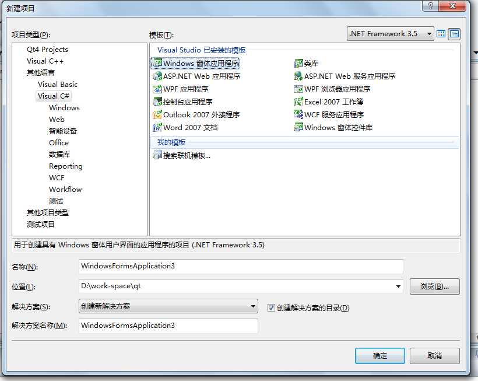Pick the WPF 浏览器应用程序 template icon

(x=298, y=89)
